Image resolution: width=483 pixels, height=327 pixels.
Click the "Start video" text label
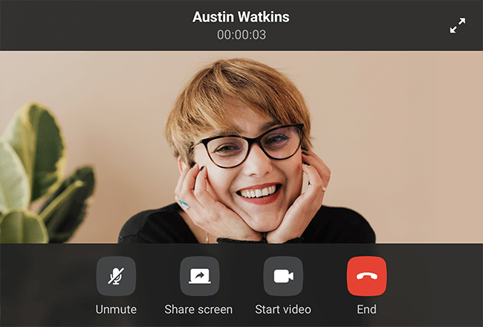pos(283,309)
